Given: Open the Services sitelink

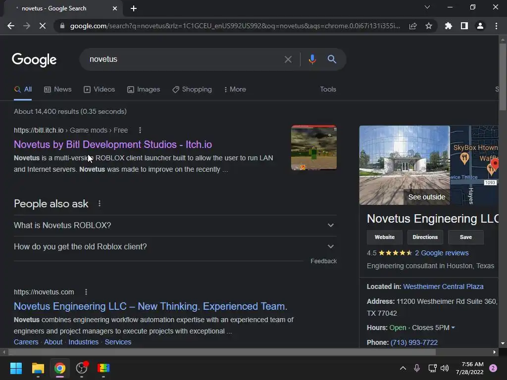Looking at the screenshot, I should (x=118, y=342).
